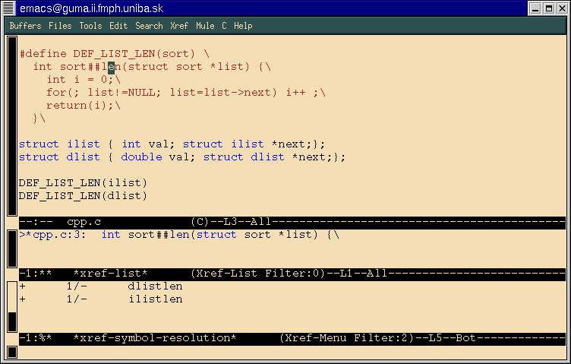Click the minibuffer scrollbar
Image resolution: width=571 pixels, height=364 pixels.
12,352
